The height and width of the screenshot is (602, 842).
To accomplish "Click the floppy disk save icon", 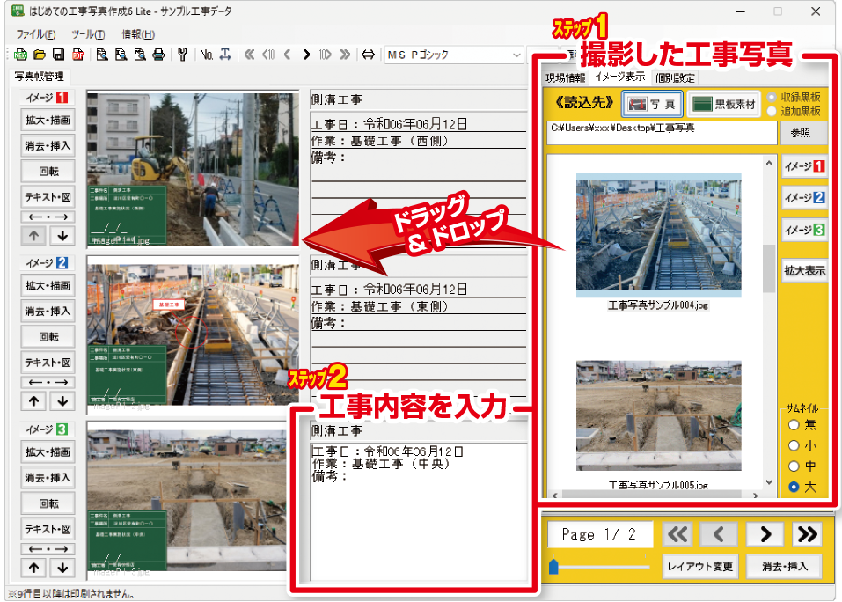I will pos(56,55).
